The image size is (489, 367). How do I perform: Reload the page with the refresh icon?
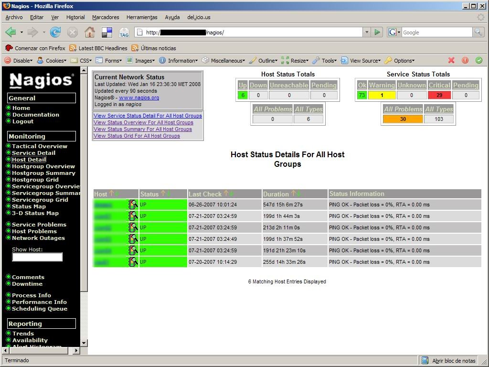(56, 32)
